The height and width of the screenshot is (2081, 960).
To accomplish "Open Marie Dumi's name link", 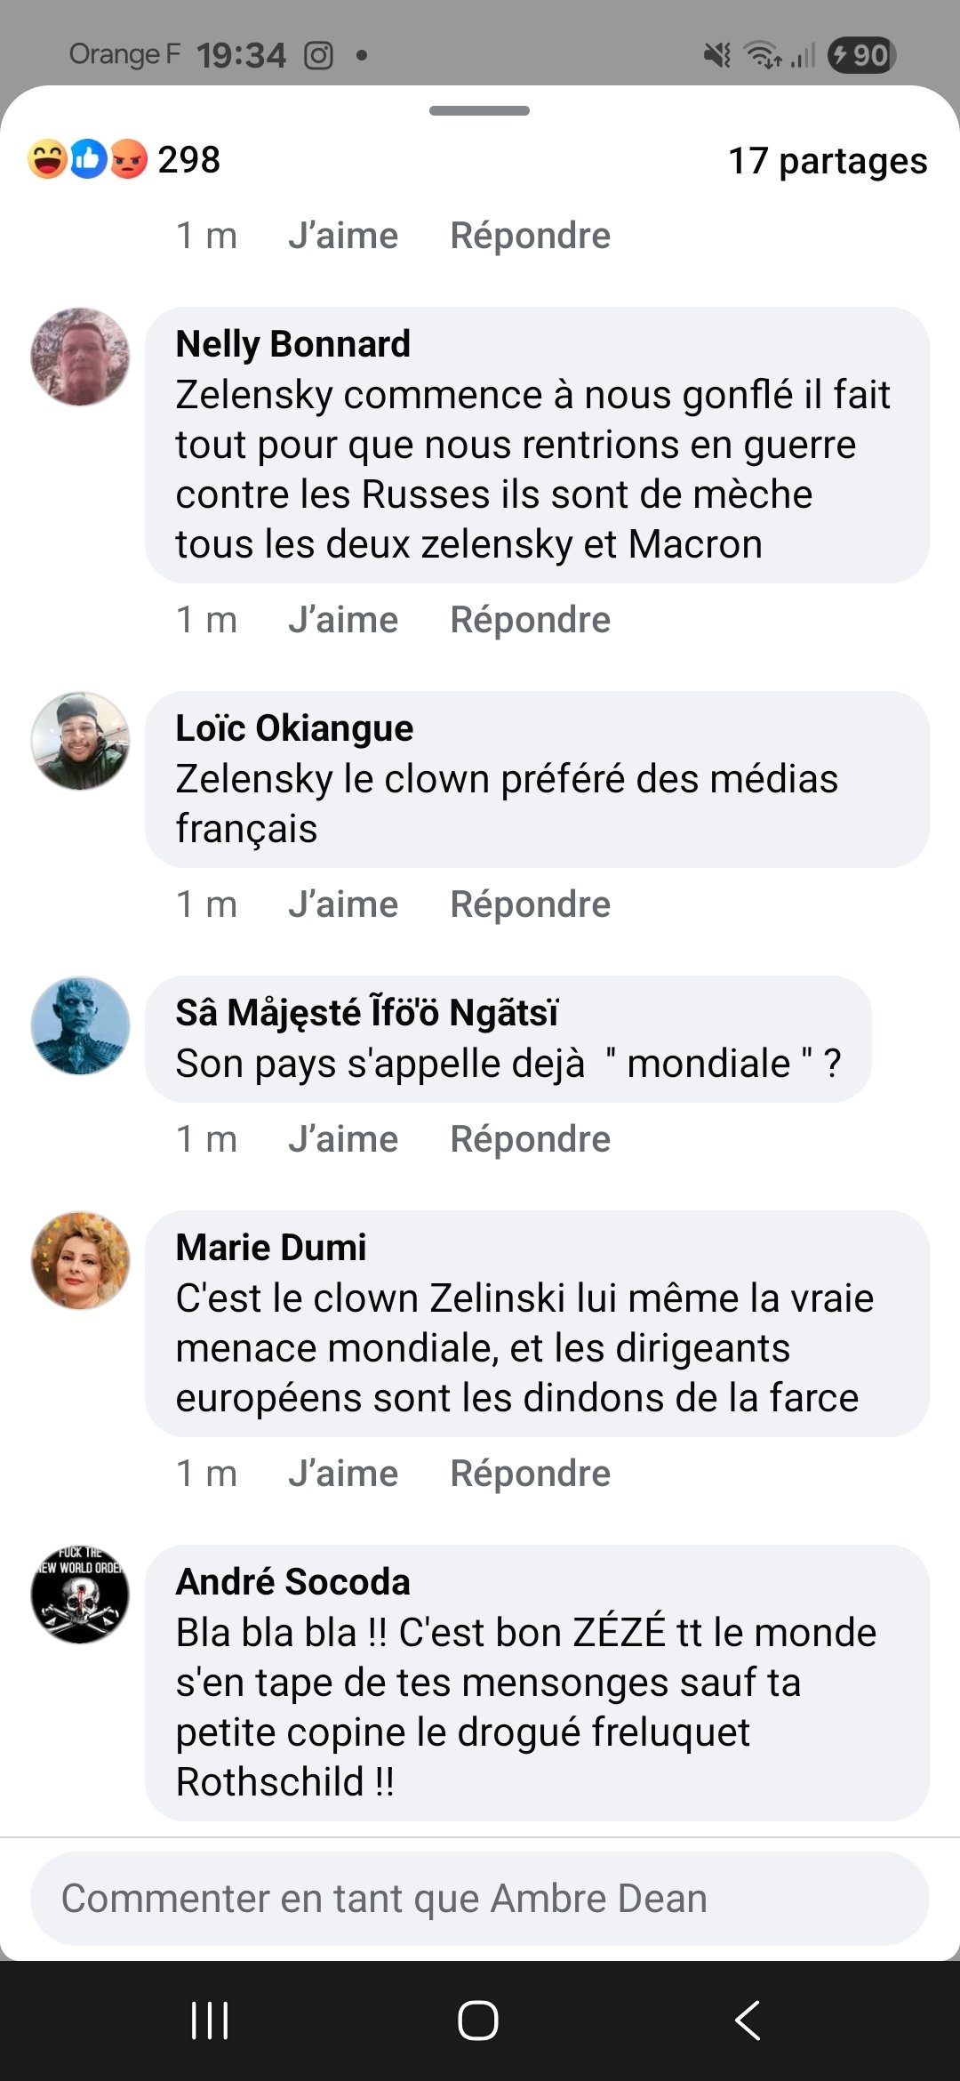I will point(271,1248).
